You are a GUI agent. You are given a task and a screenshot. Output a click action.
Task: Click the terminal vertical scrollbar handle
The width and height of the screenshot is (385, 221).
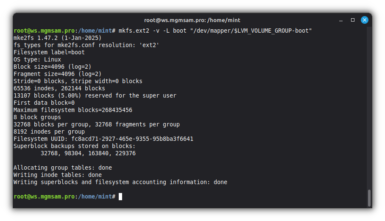(x=369, y=197)
